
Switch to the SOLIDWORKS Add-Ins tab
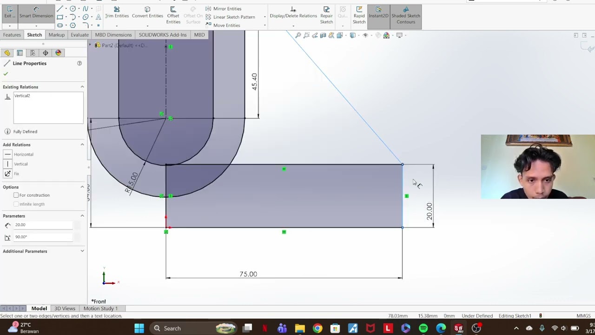point(163,35)
